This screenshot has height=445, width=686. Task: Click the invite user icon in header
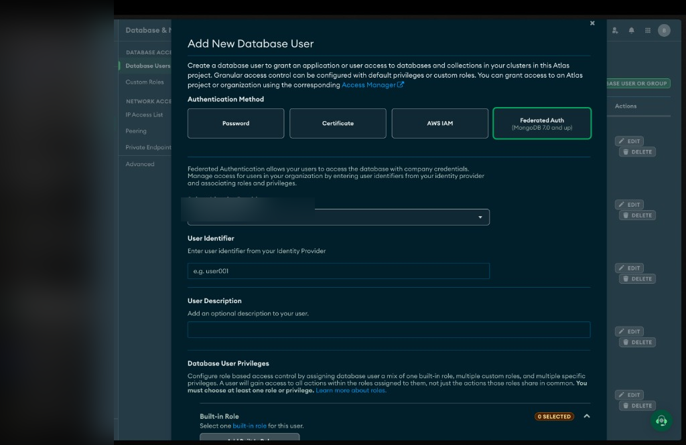615,30
